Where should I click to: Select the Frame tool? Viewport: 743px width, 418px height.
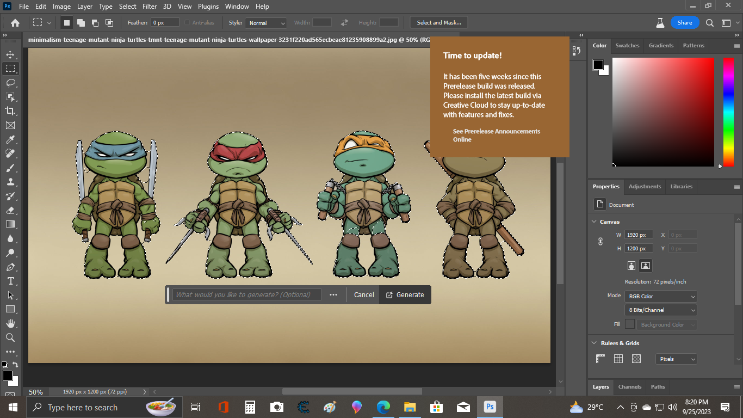pos(10,125)
